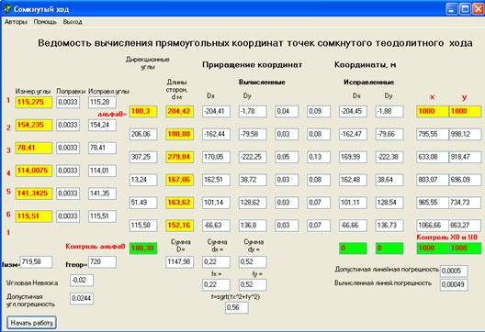Select green Контроль альфа0 field
485x332 pixels.
coord(143,248)
